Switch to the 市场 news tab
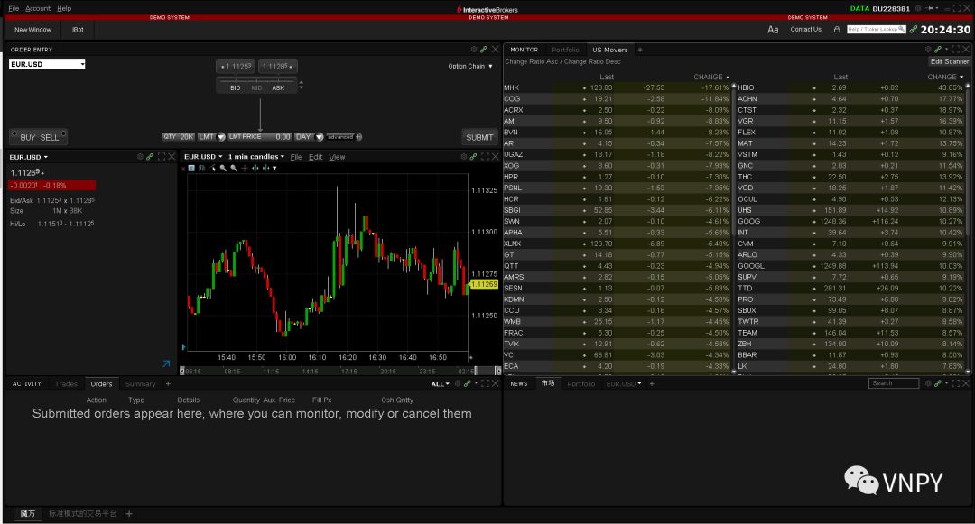 point(548,383)
